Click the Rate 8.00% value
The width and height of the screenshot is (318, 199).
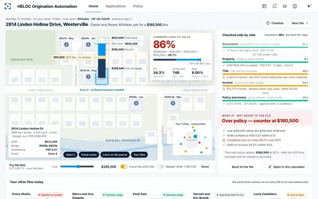(x=197, y=72)
